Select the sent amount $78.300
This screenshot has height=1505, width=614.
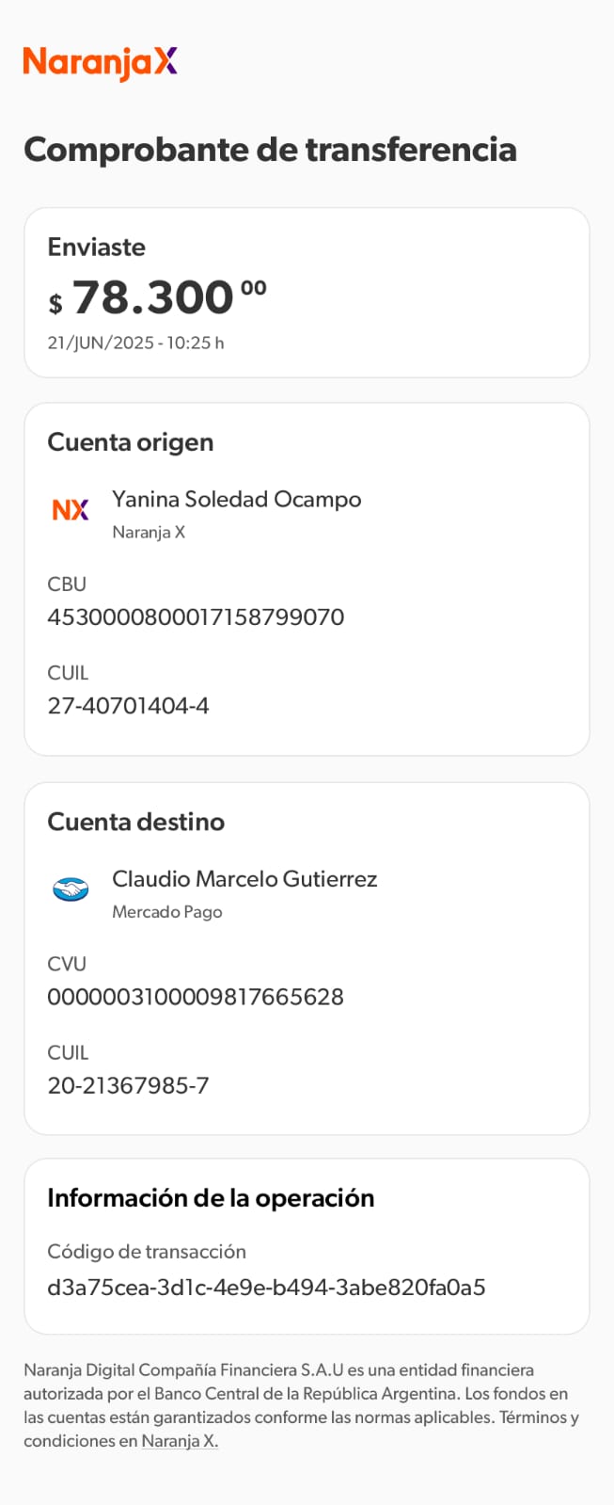point(157,298)
